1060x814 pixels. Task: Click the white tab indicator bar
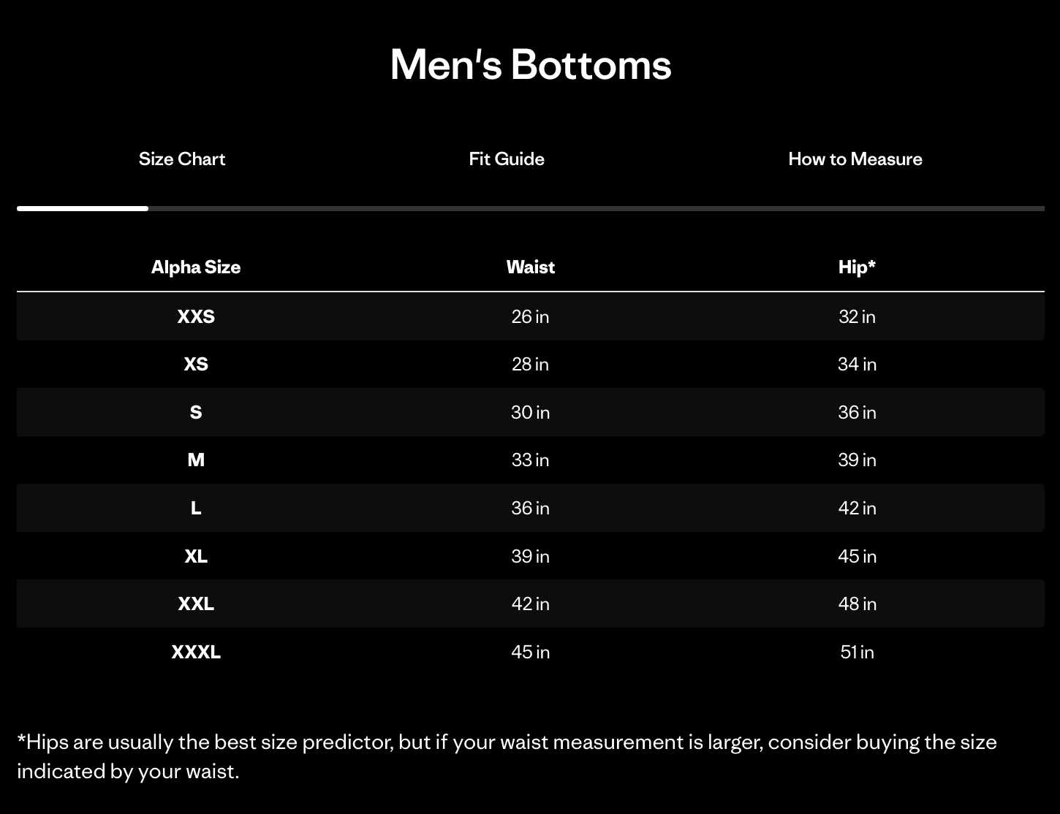point(83,208)
